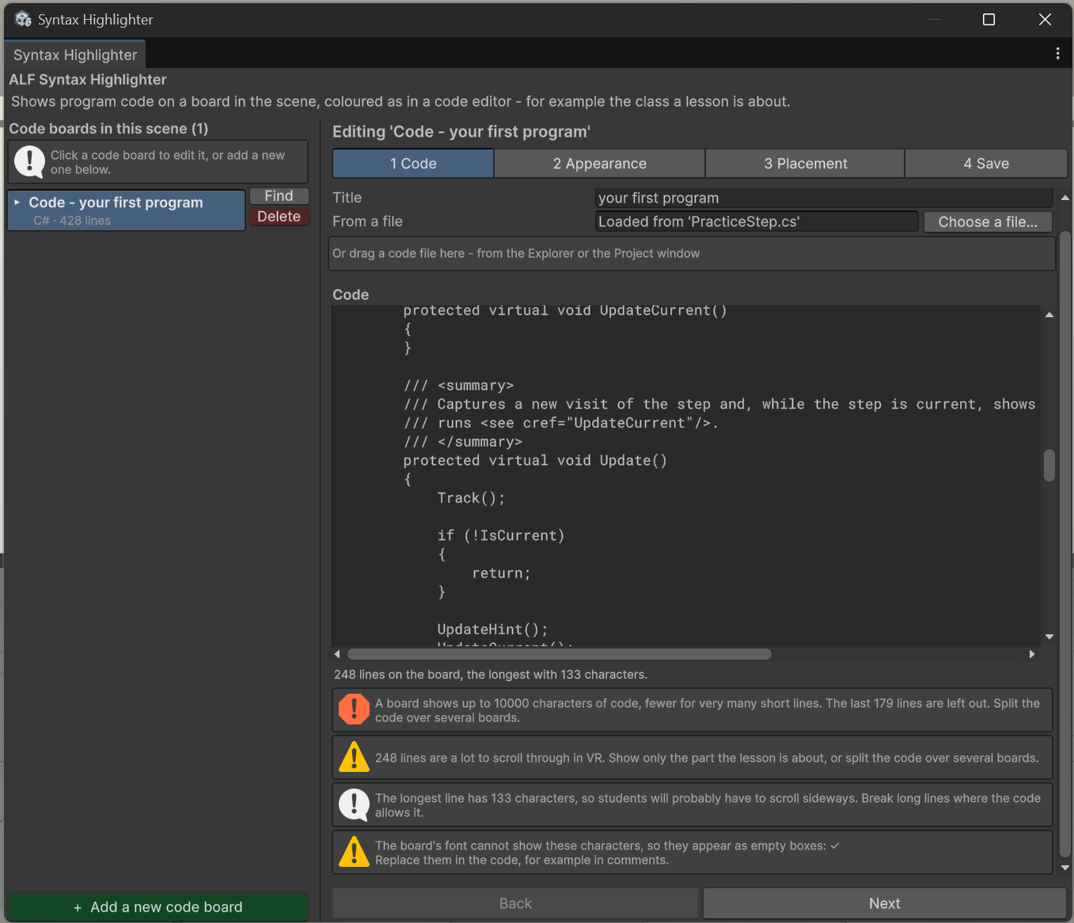Select the 'Code - your first program' board entry
Viewport: 1074px width, 923px height.
point(127,210)
